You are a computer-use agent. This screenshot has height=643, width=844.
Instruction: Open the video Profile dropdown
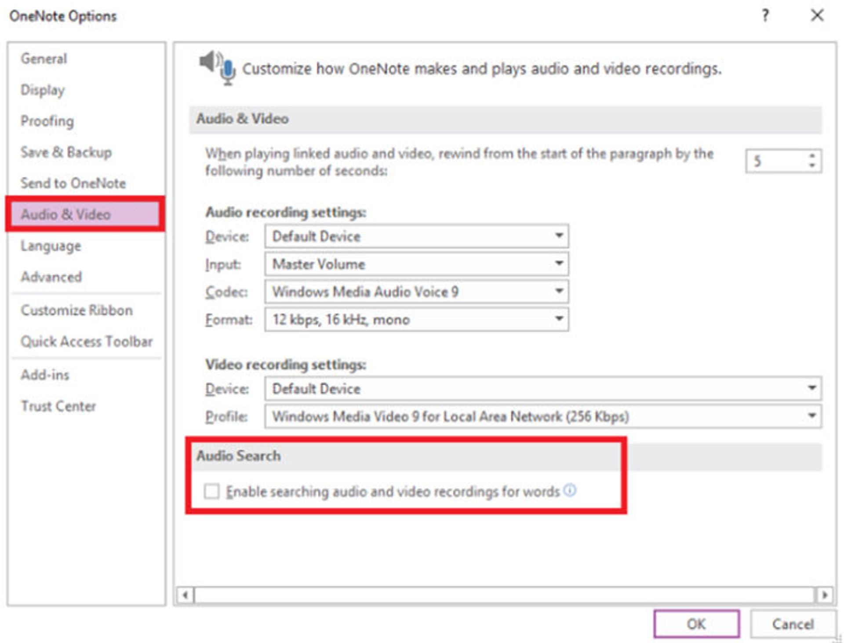pos(811,416)
